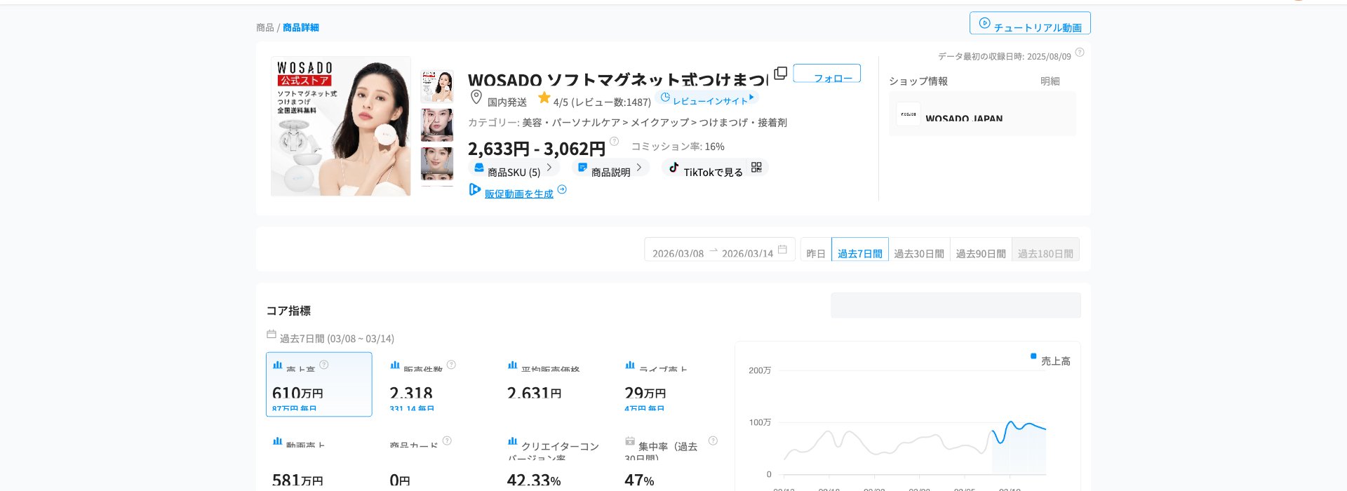Viewport: 1347px width, 491px height.
Task: Select the first small product thumbnail
Action: (437, 86)
